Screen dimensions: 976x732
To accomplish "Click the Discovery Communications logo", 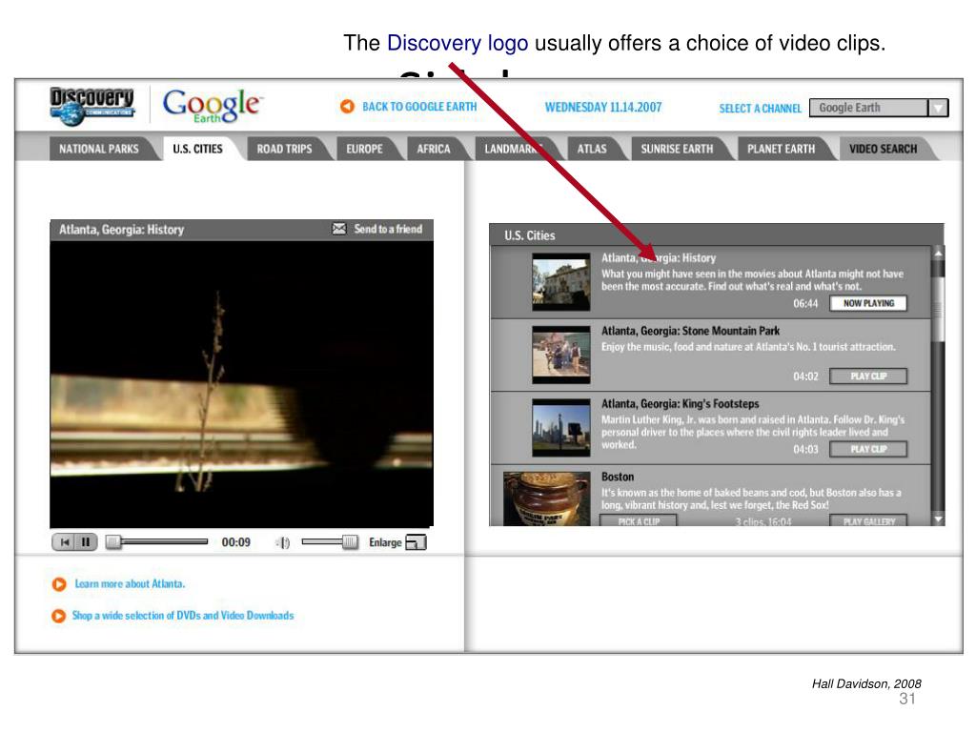I will pos(92,105).
